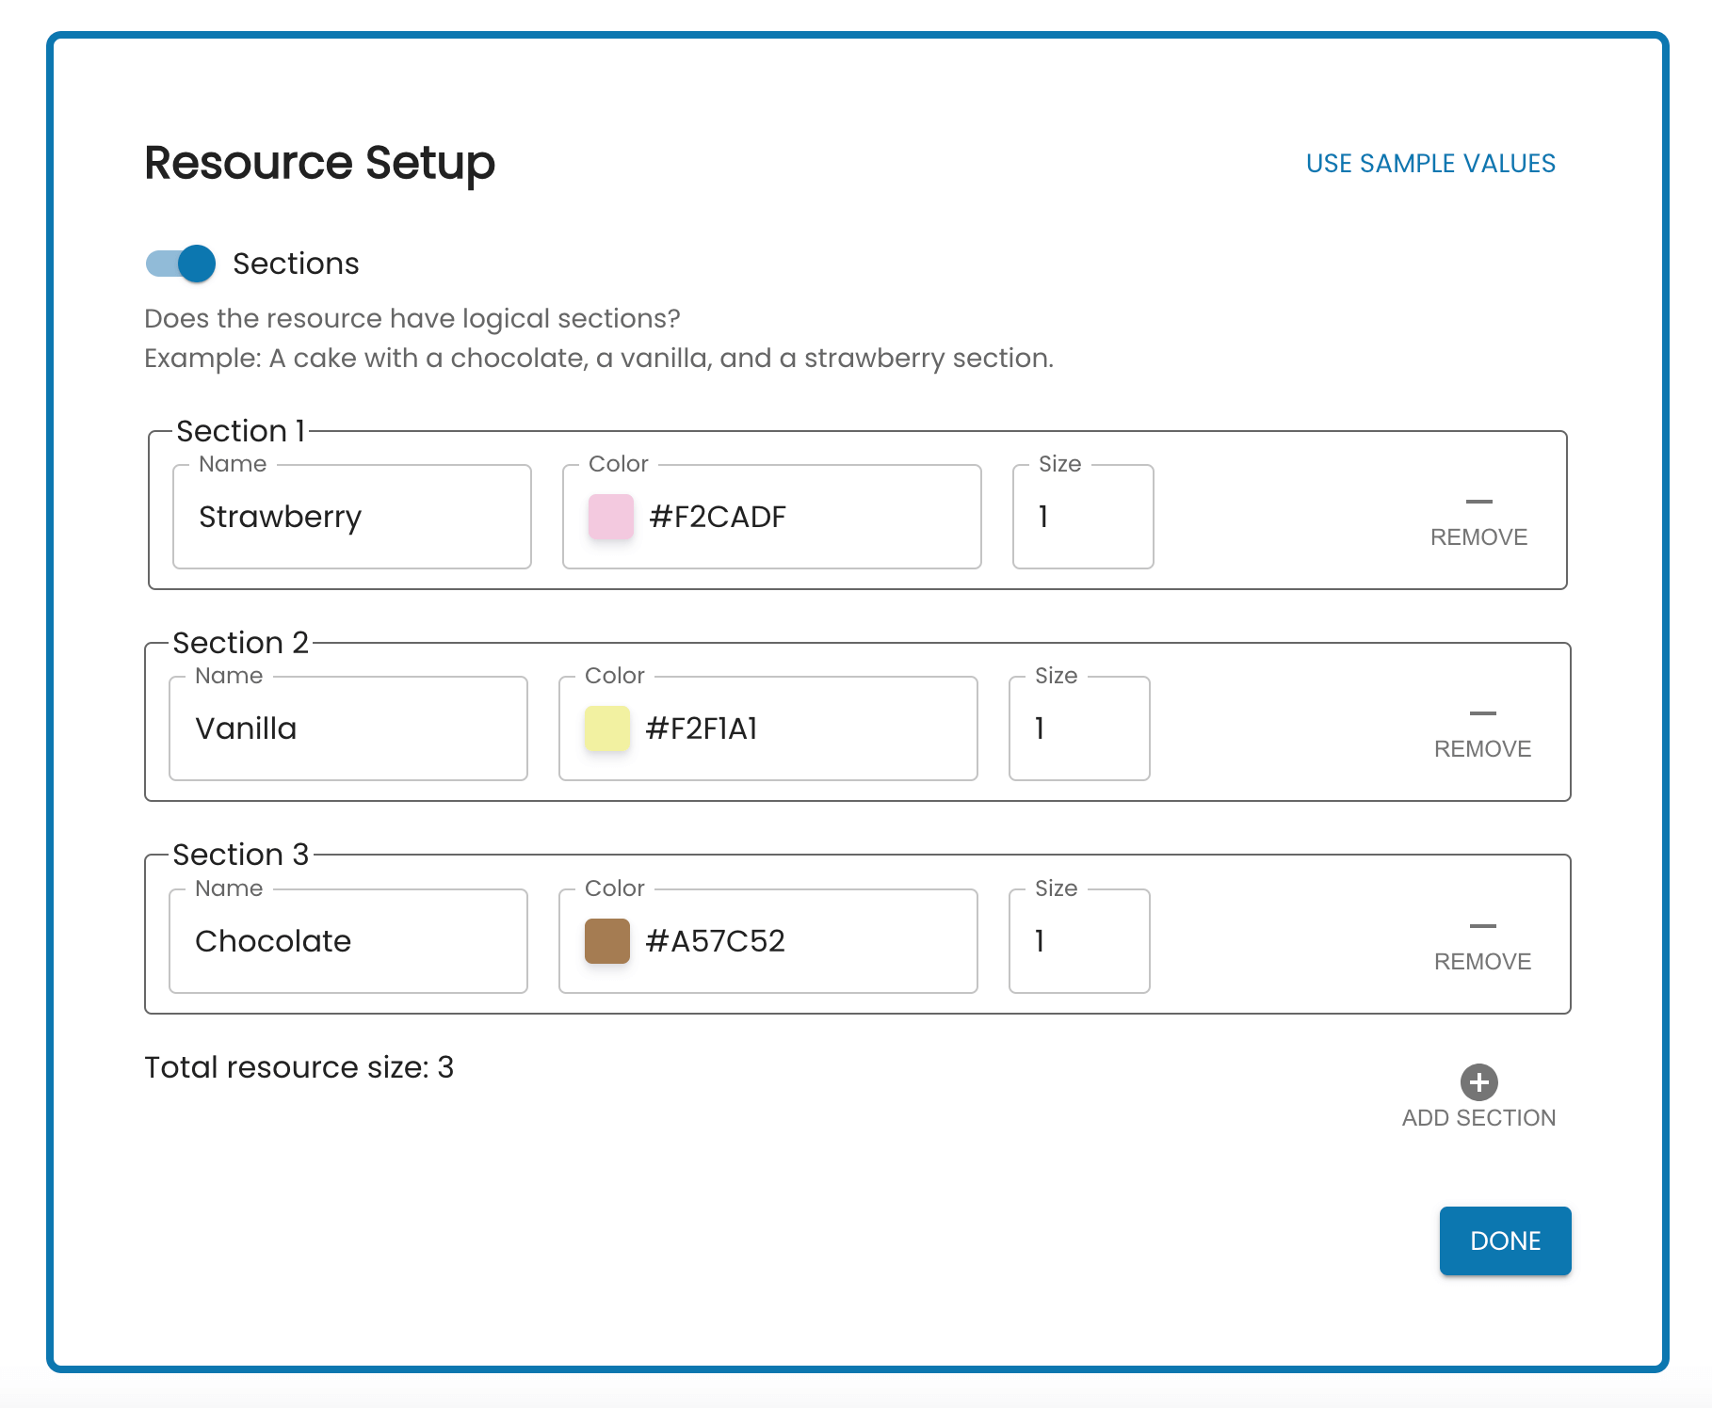This screenshot has width=1712, height=1408.
Task: Focus the Chocolate name field
Action: click(x=348, y=941)
